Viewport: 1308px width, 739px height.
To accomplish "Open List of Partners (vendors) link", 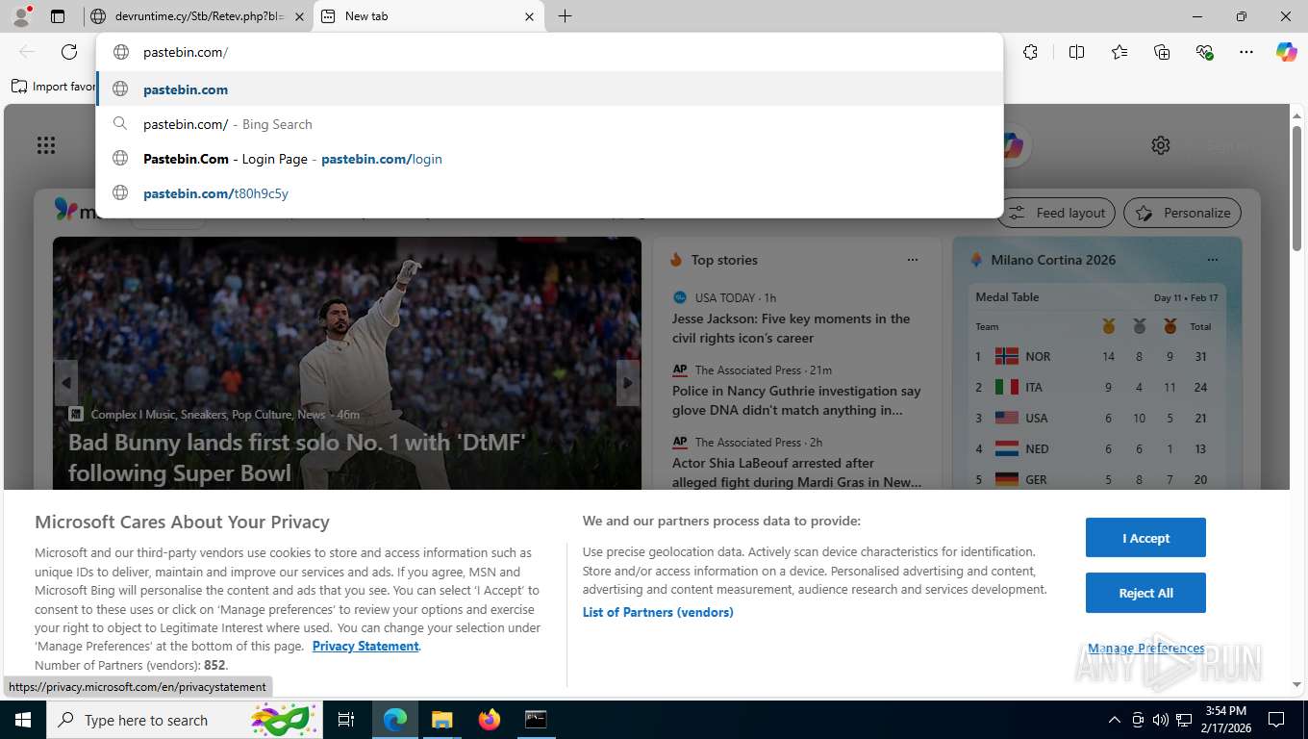I will tap(658, 612).
